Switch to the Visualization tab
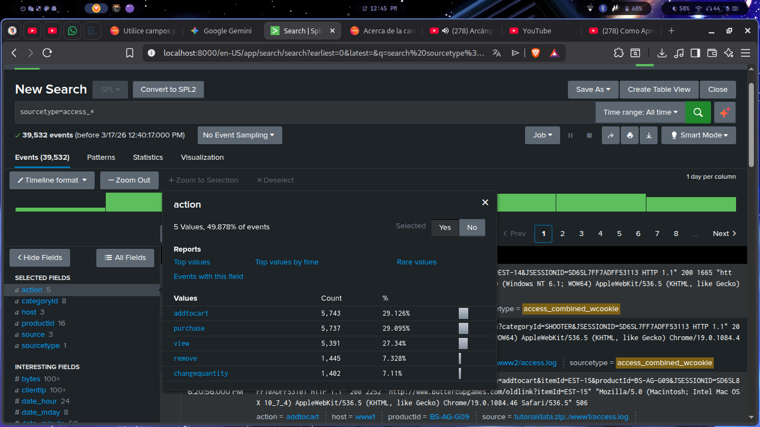This screenshot has height=427, width=760. pos(202,158)
